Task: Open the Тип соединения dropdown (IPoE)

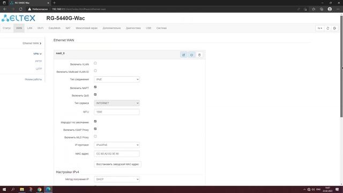Action: tap(117, 79)
